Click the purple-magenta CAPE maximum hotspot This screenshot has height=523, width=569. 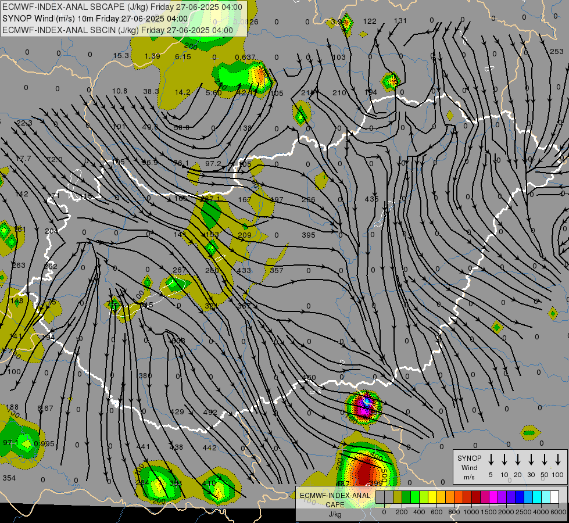[x=364, y=406]
